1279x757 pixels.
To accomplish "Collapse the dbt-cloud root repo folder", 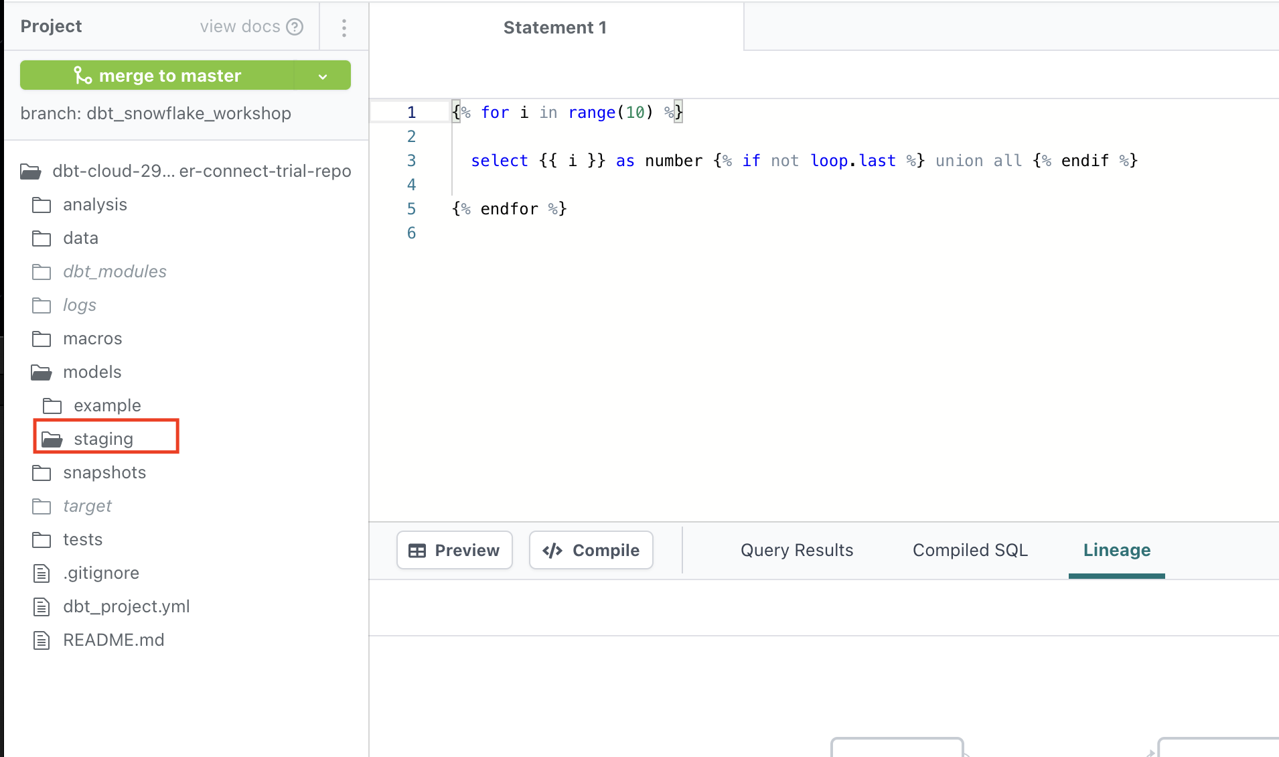I will 31,171.
